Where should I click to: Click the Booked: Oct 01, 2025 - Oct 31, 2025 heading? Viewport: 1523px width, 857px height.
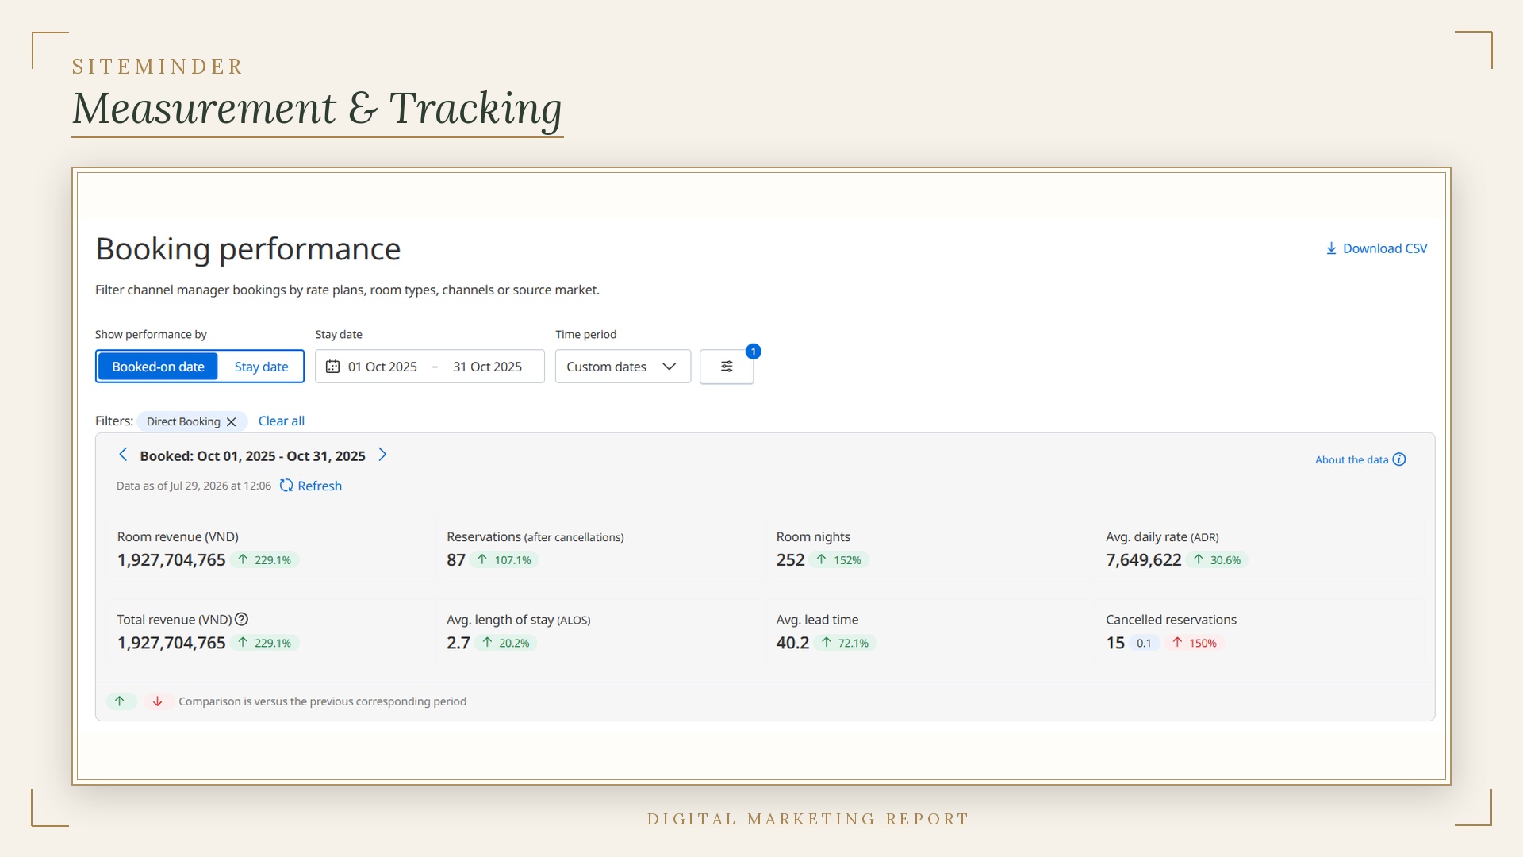(x=252, y=455)
